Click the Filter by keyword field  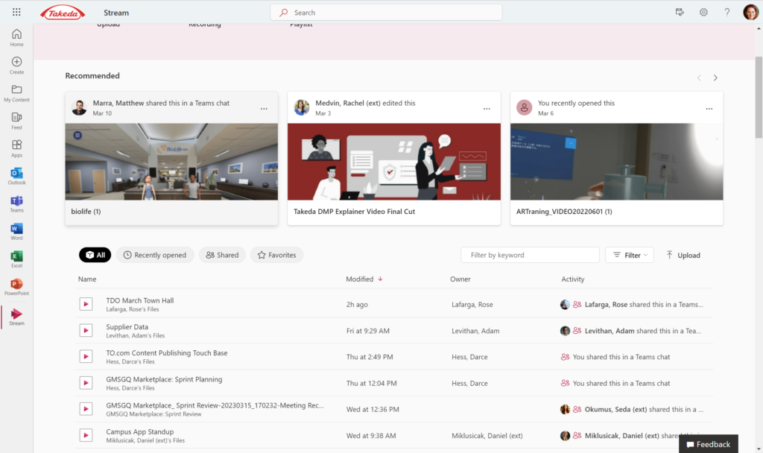530,255
